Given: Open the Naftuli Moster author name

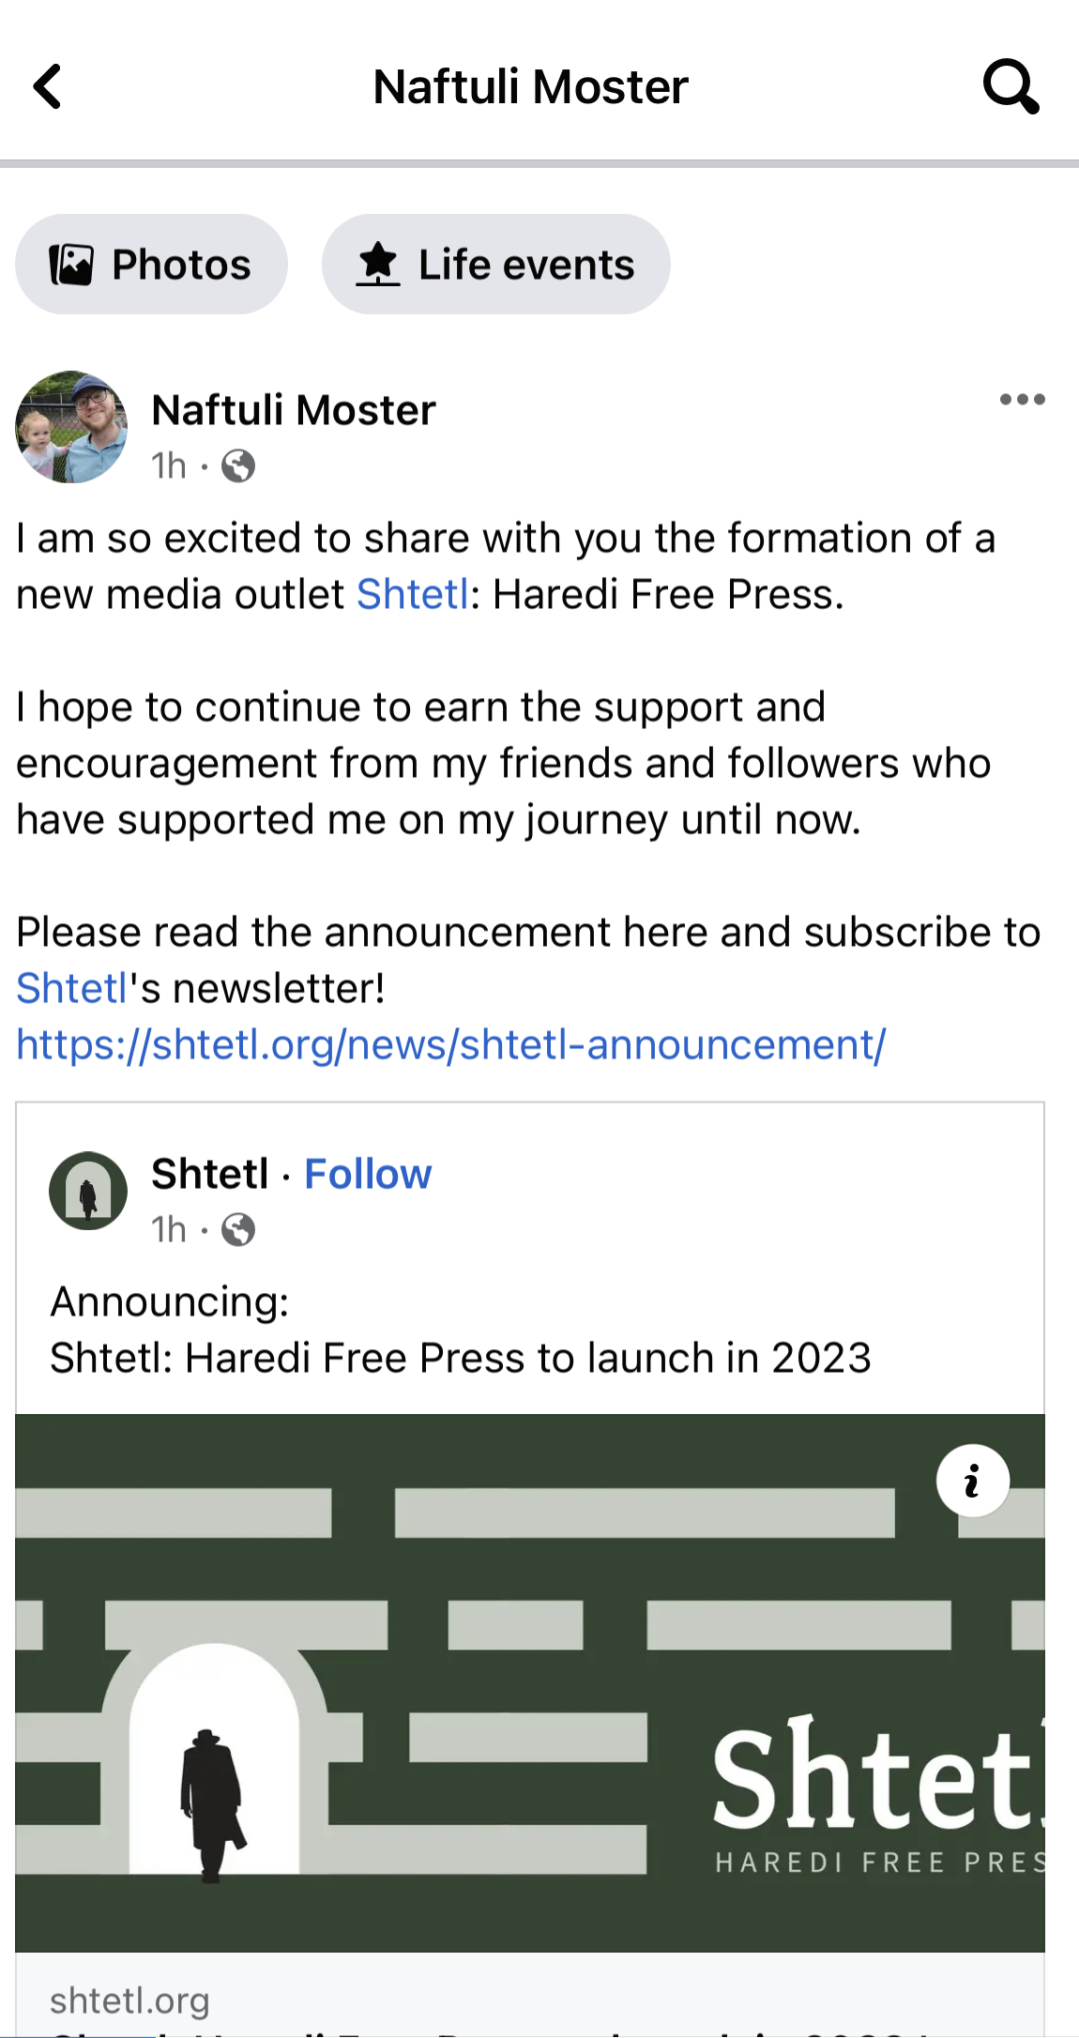Looking at the screenshot, I should [x=294, y=410].
